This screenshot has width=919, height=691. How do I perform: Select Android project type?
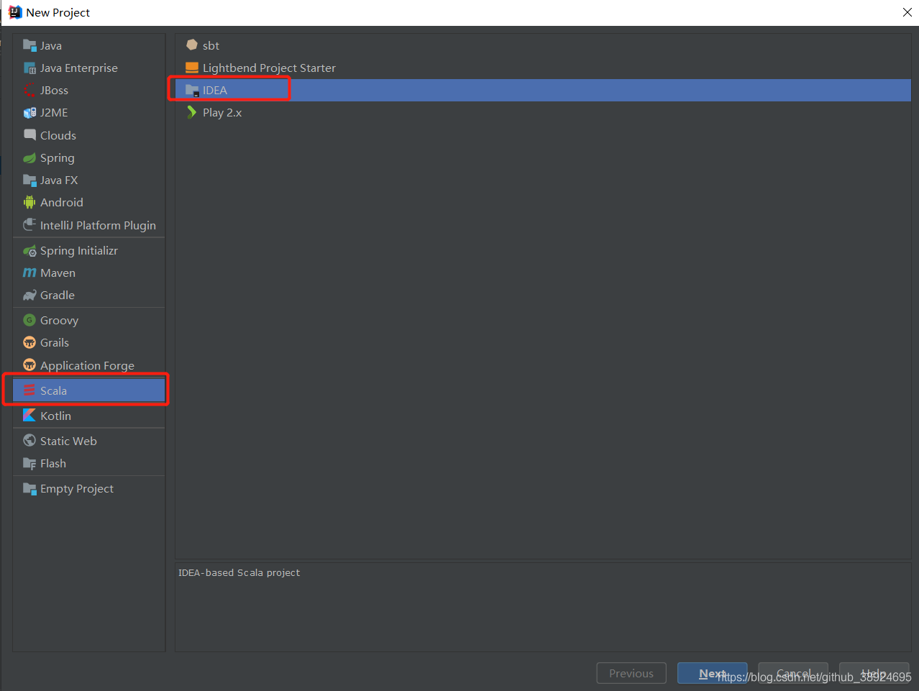[x=88, y=202]
